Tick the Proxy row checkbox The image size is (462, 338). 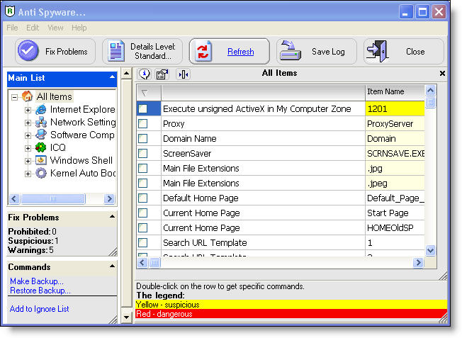[143, 124]
